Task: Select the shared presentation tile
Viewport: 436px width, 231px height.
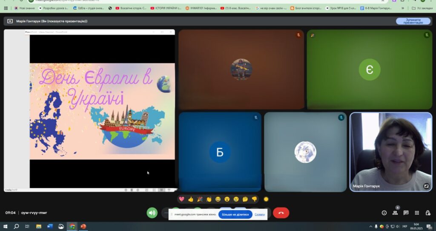Action: [x=89, y=110]
